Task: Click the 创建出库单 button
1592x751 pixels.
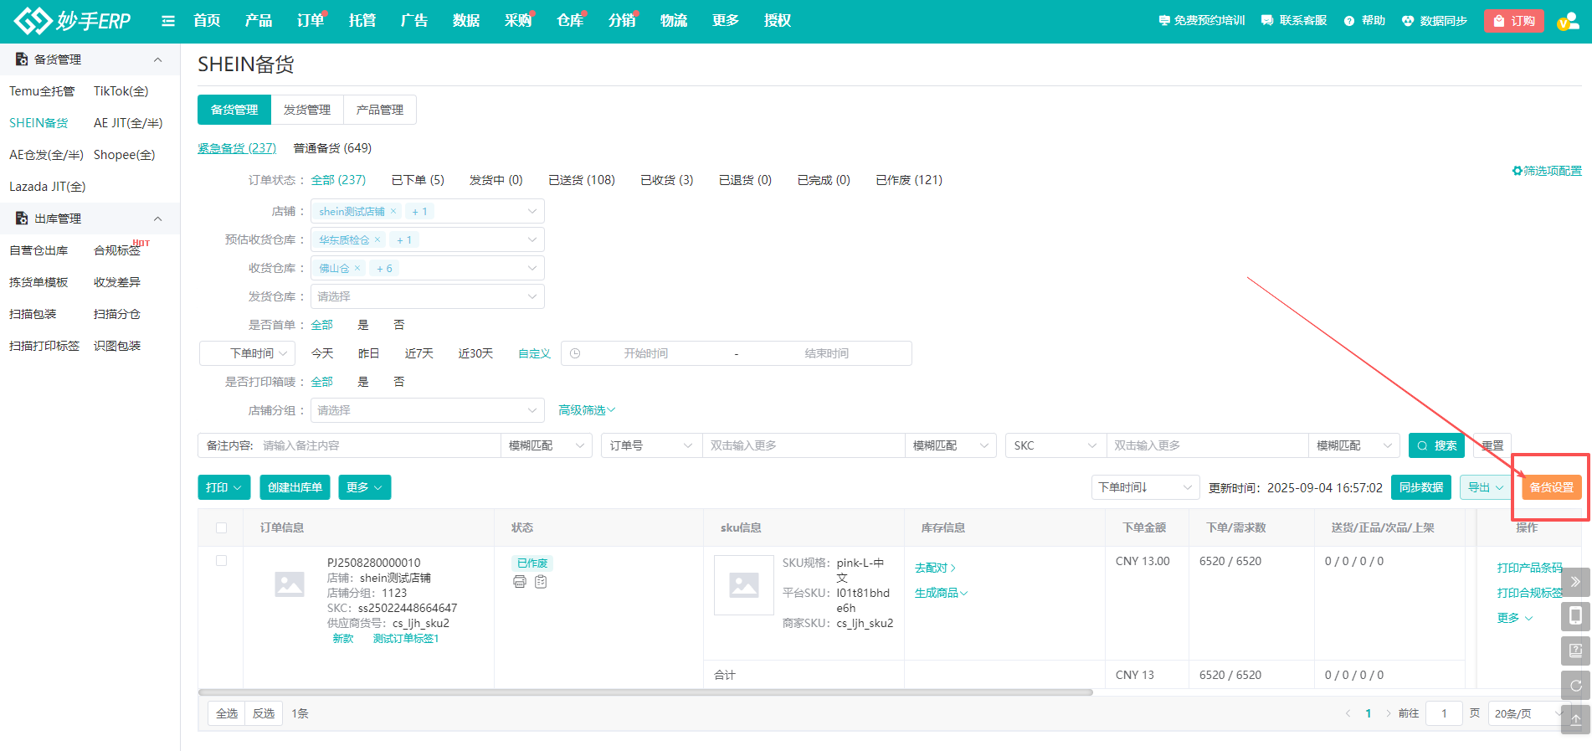Action: 295,487
